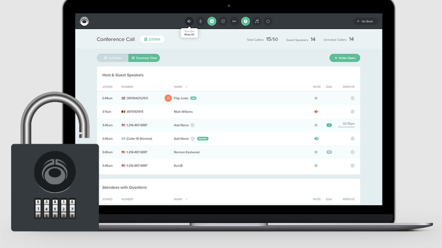Click the Atendees with Questions heading
This screenshot has height=248, width=442.
point(125,187)
